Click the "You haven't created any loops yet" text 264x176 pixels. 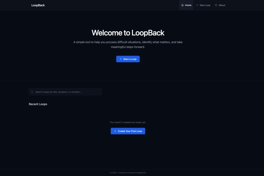(x=128, y=122)
